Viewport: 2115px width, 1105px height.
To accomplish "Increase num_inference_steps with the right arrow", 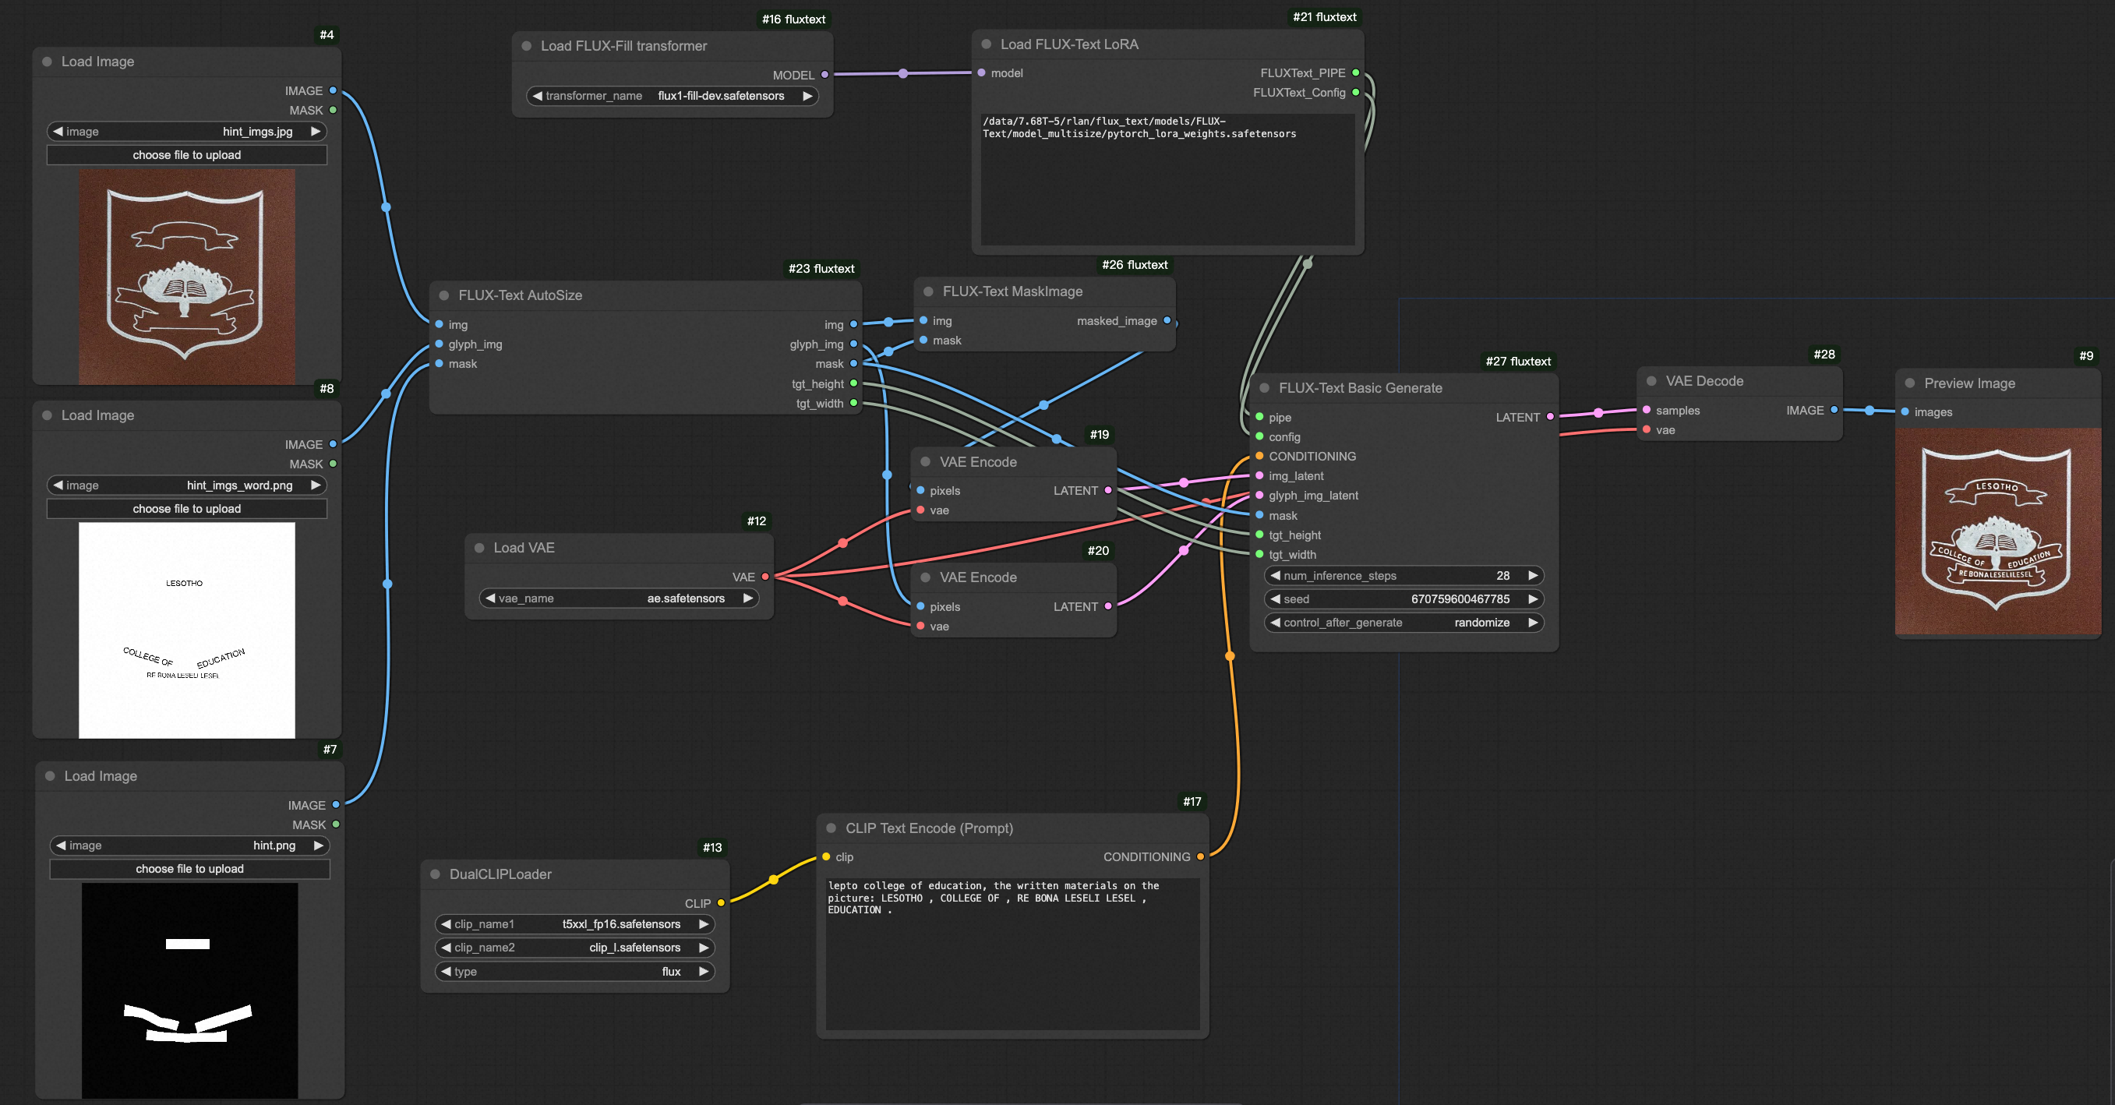I will point(1533,575).
